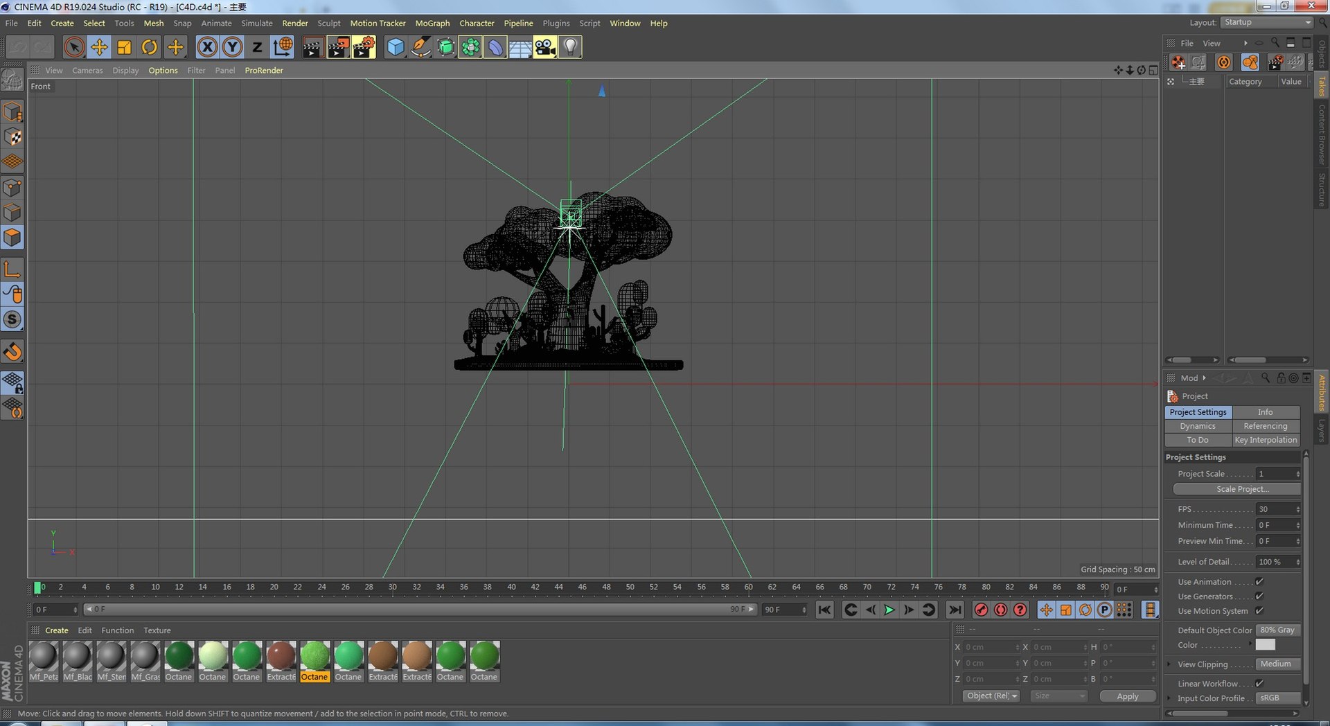This screenshot has width=1330, height=726.
Task: Click the project Color swatch
Action: [1265, 645]
